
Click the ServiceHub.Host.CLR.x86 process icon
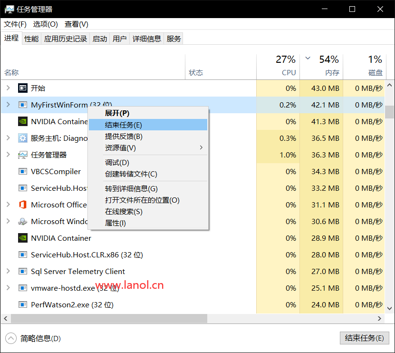pos(23,255)
